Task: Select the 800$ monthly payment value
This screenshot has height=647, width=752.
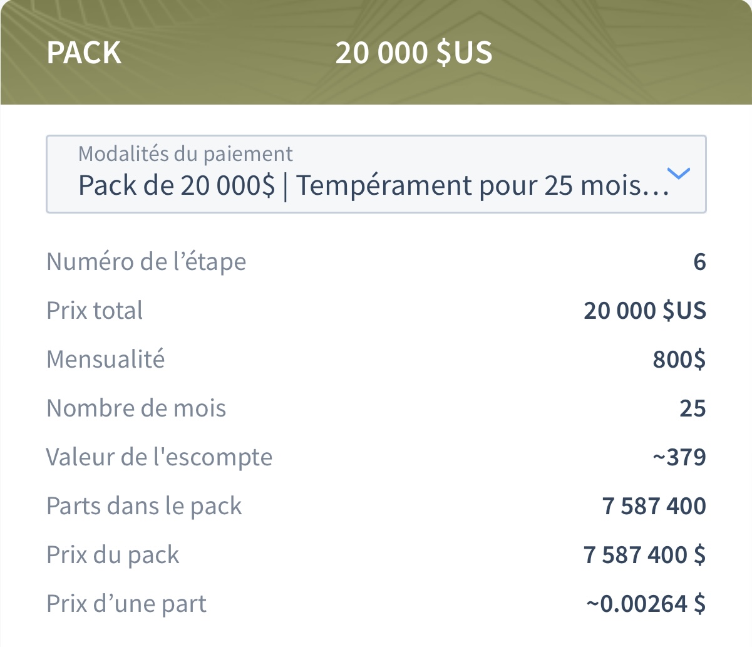Action: pos(679,360)
